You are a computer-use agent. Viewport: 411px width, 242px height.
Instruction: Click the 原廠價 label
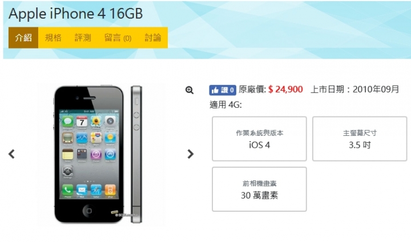coord(252,90)
